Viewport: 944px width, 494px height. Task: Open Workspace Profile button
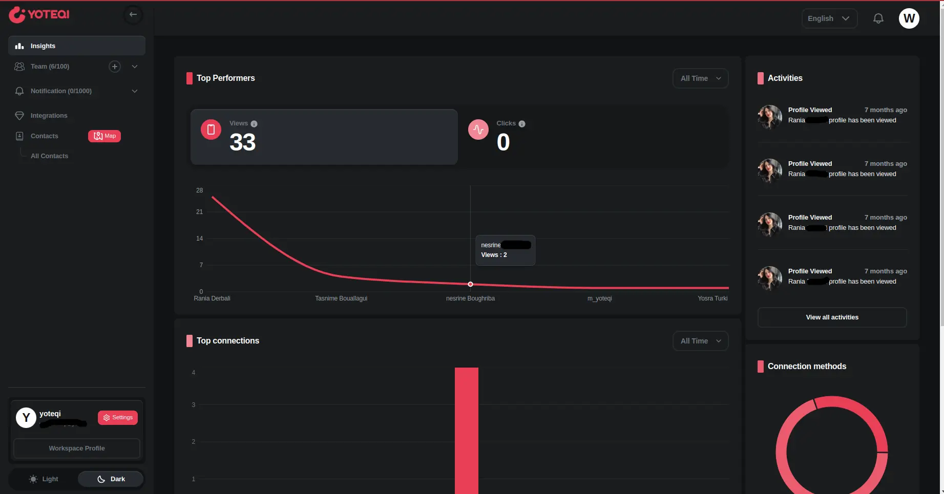77,448
